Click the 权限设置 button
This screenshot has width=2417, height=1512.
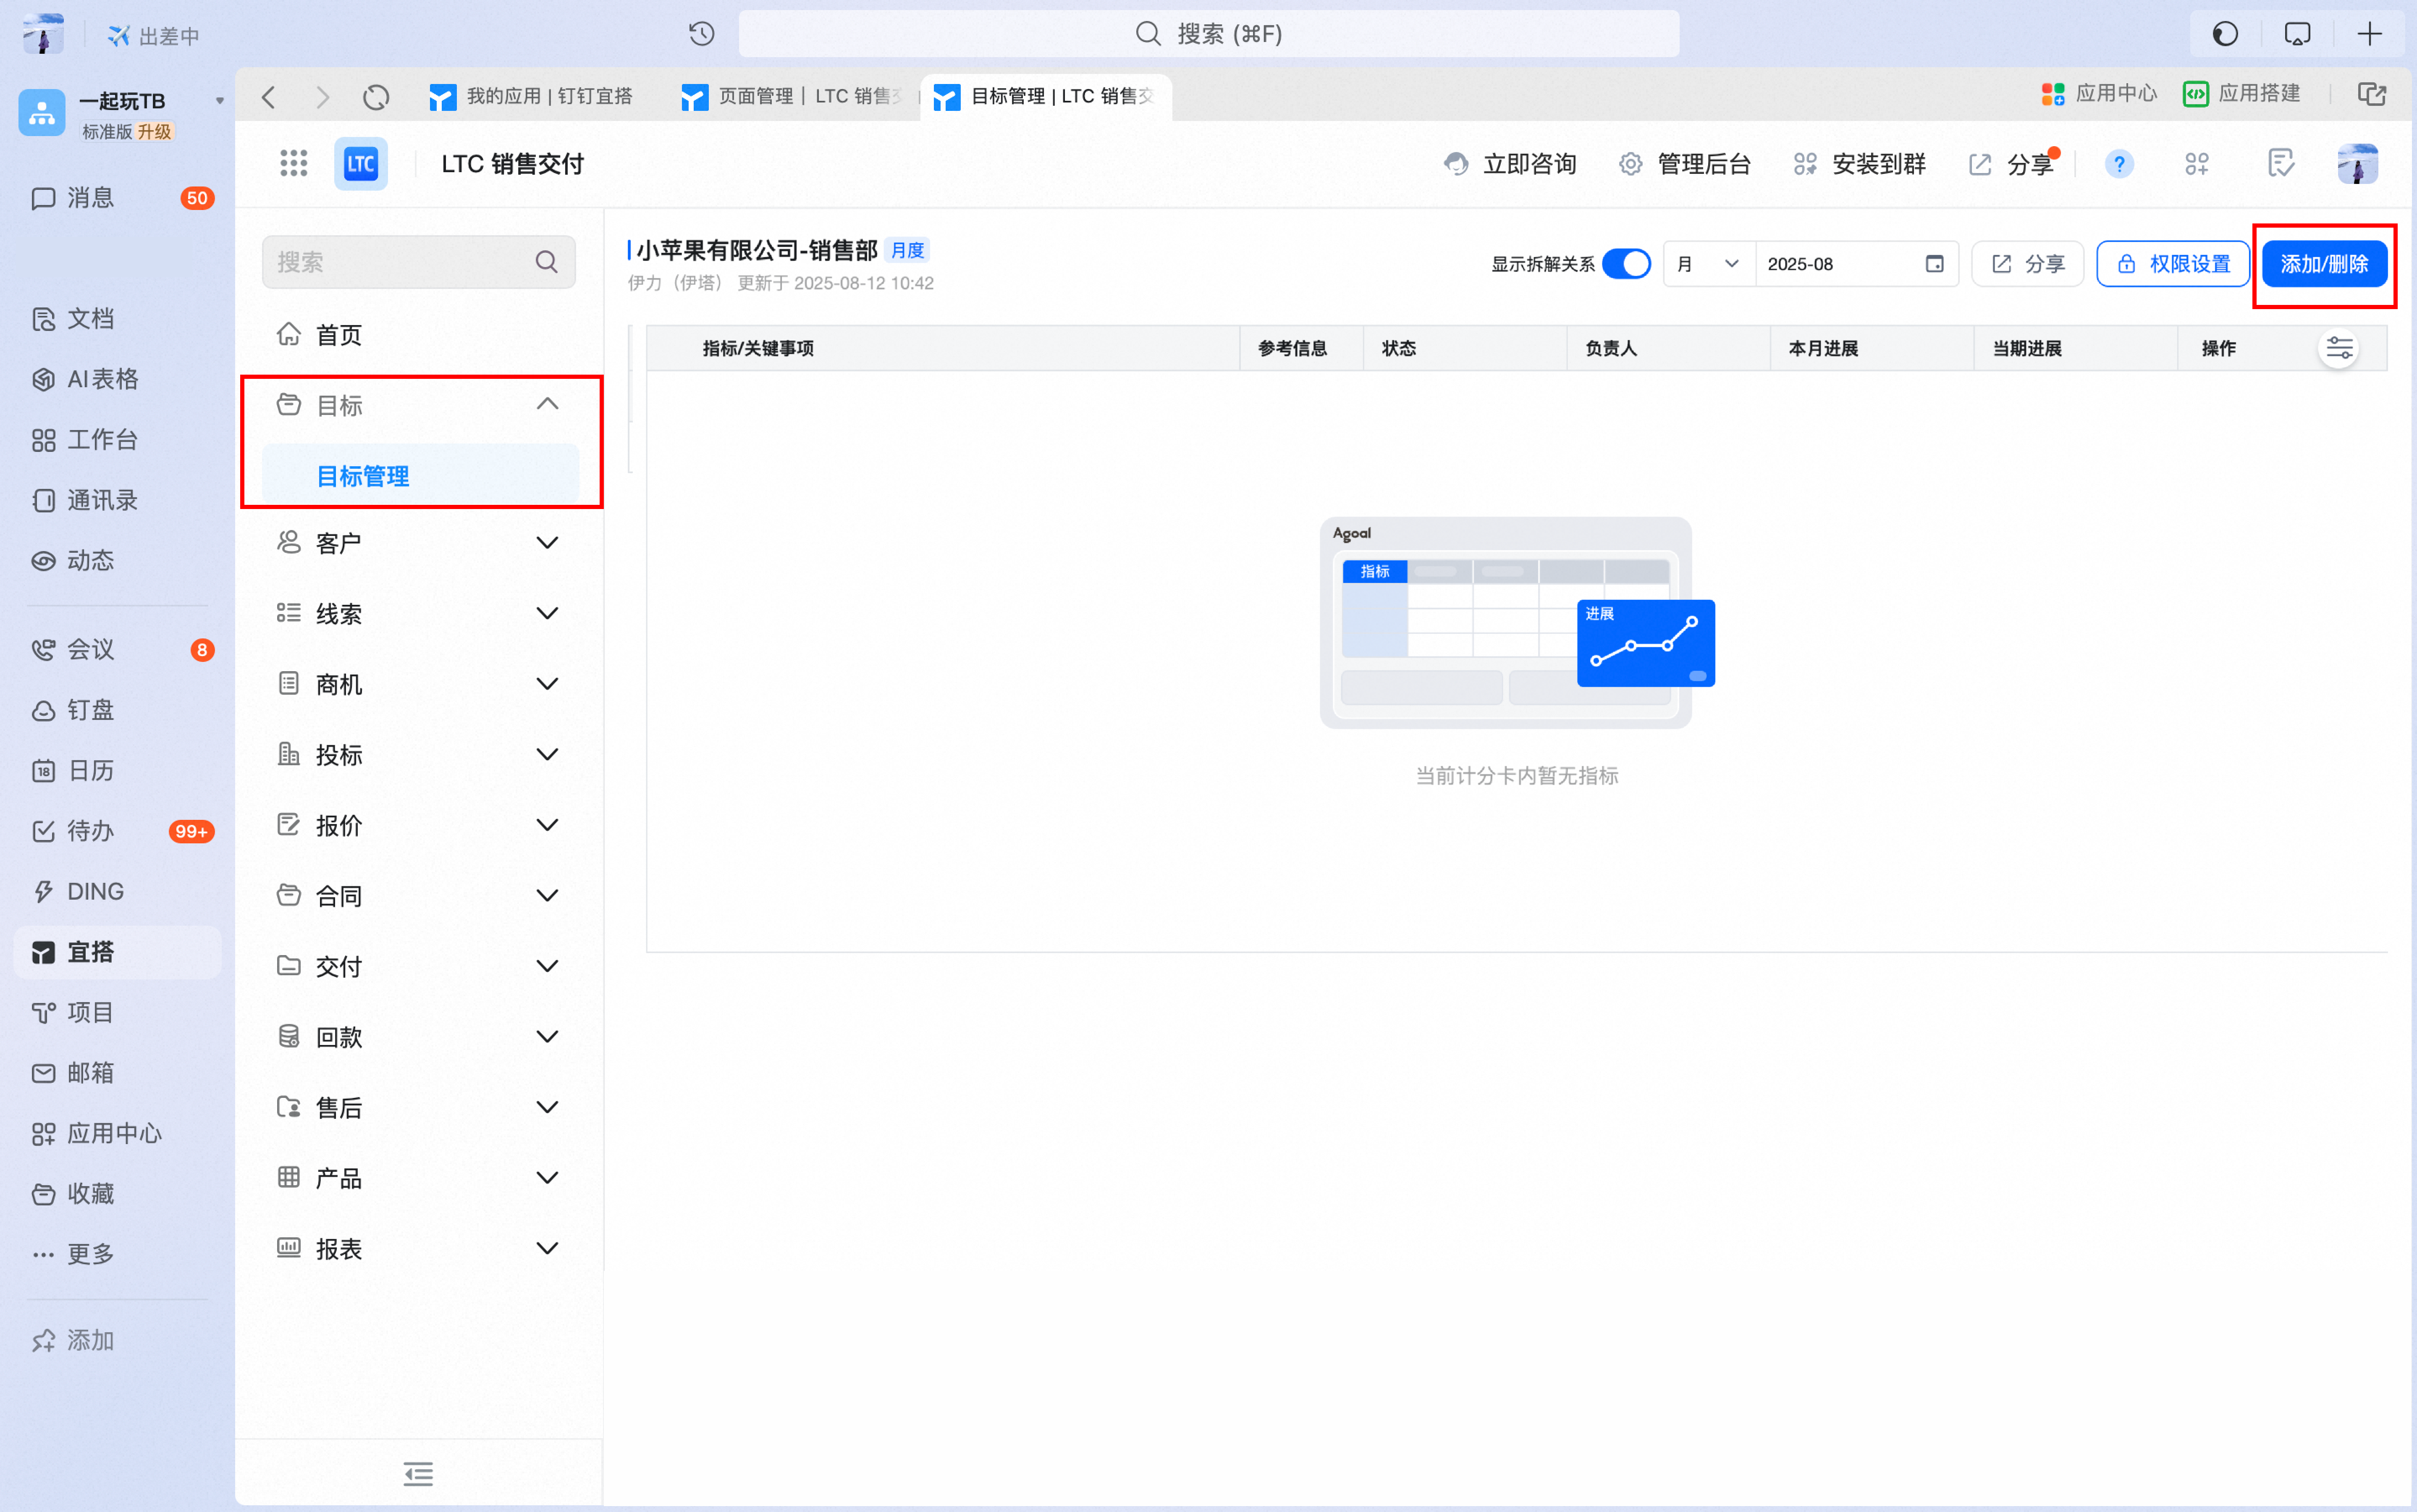point(2173,264)
